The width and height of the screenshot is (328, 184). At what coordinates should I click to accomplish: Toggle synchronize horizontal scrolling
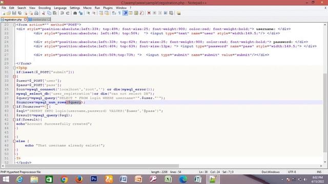point(107,13)
